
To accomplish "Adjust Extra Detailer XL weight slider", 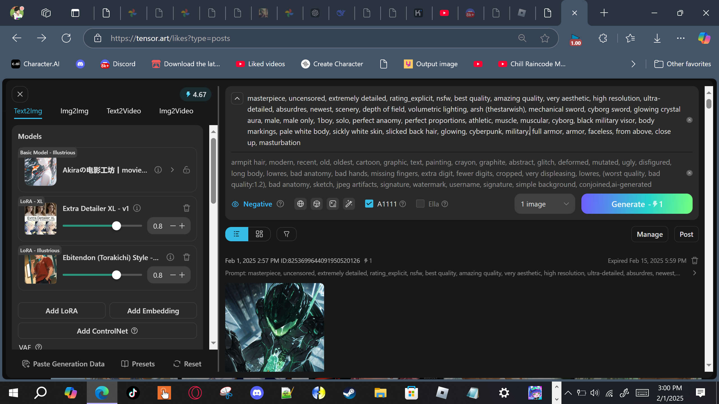I will tap(116, 226).
